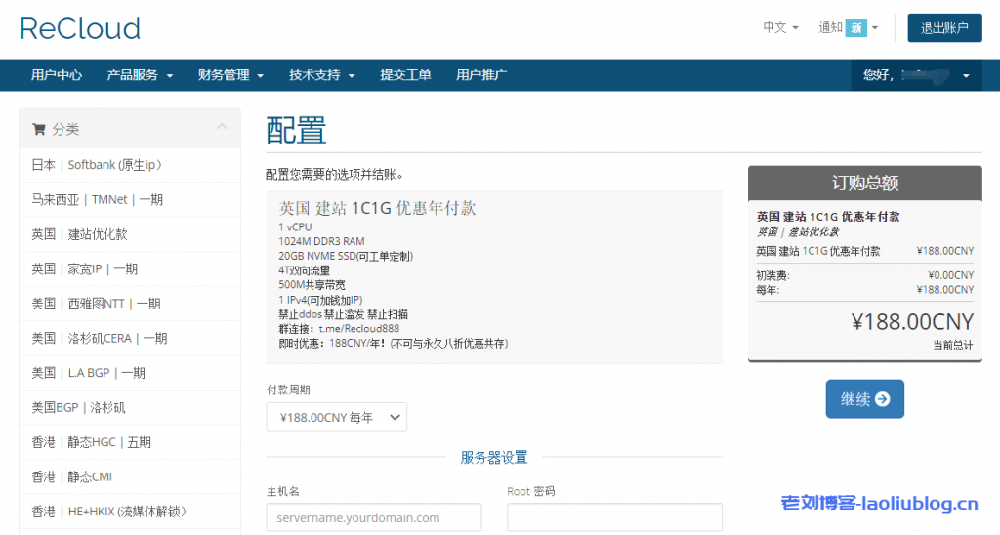
Task: Click the 配置 page heading
Action: click(x=296, y=130)
